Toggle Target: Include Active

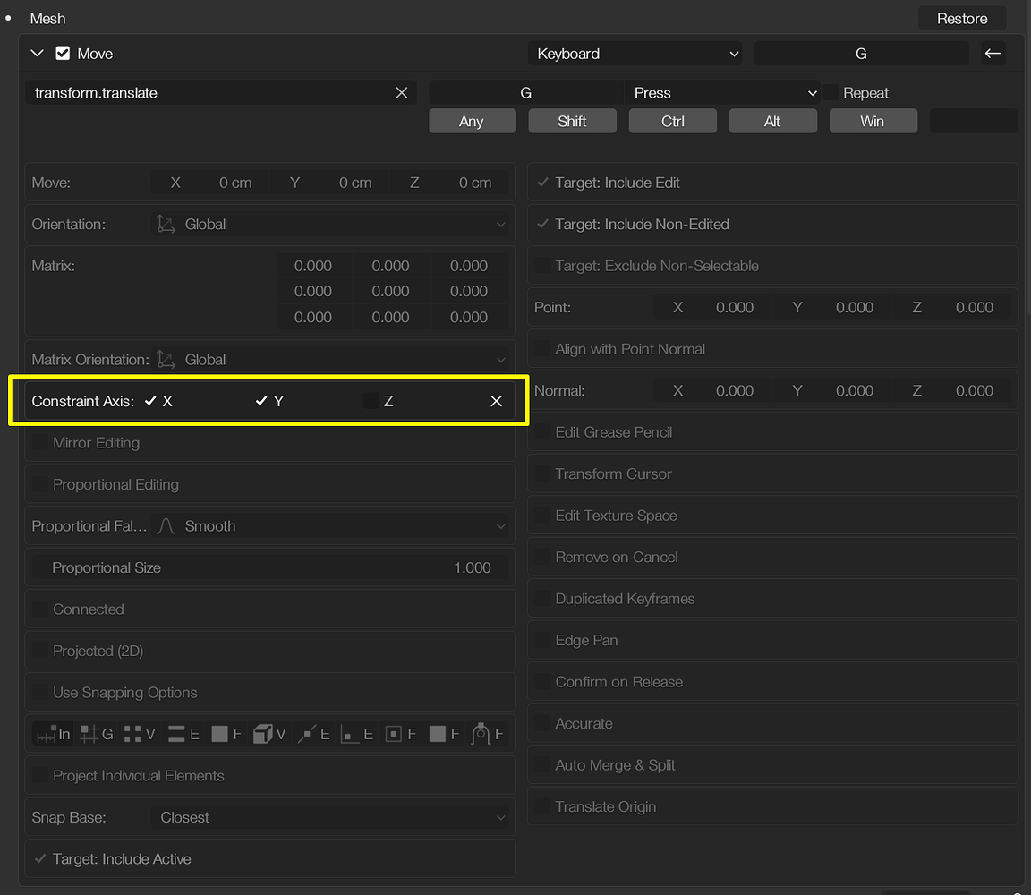pos(40,859)
